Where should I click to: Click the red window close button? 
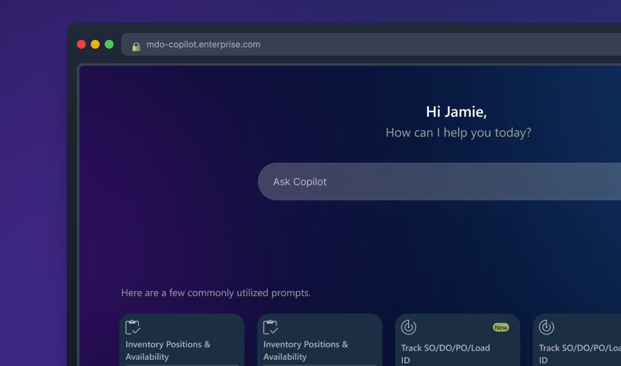81,44
